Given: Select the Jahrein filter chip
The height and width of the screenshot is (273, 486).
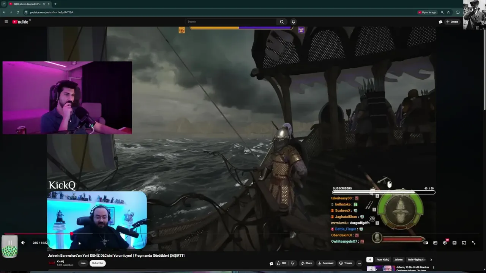Looking at the screenshot, I should point(398,260).
